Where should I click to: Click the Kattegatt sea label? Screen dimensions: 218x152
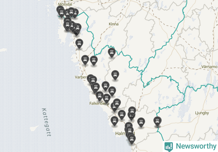46,122
